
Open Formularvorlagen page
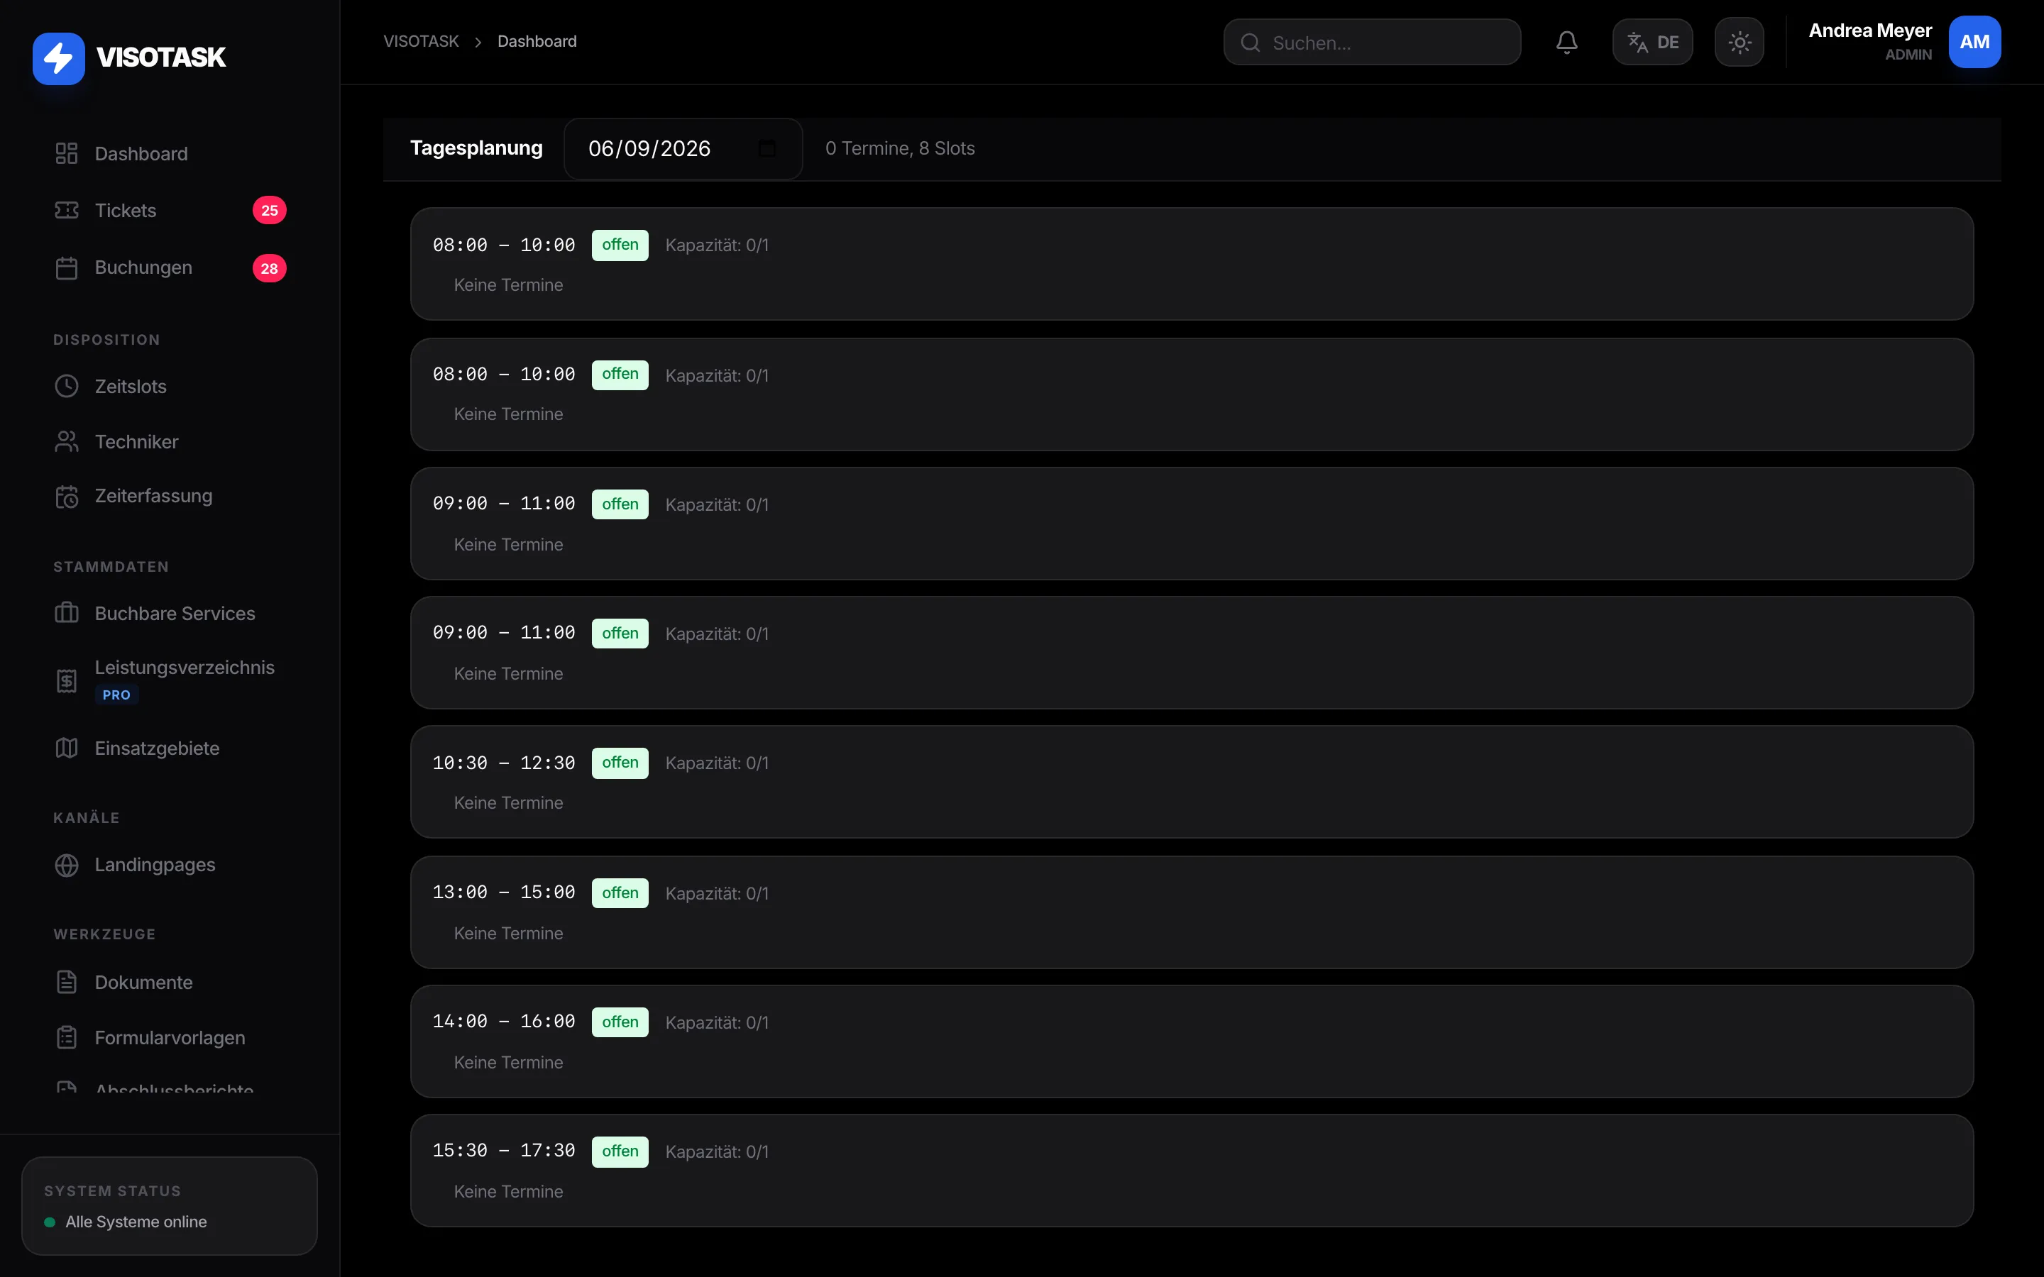point(170,1038)
